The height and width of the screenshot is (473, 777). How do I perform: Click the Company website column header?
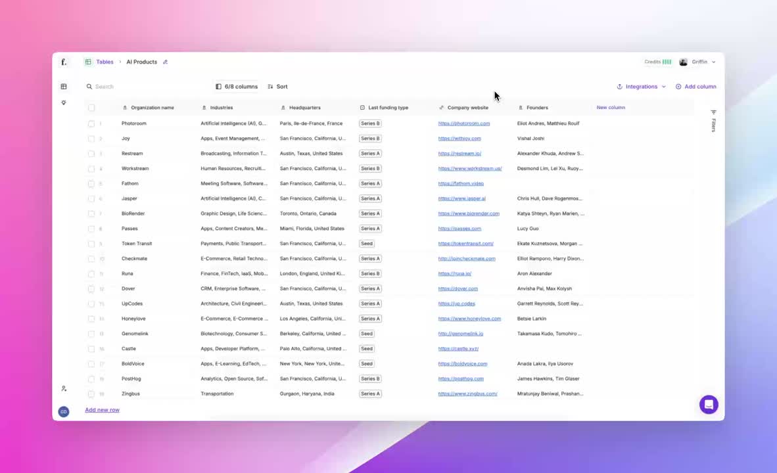click(467, 108)
